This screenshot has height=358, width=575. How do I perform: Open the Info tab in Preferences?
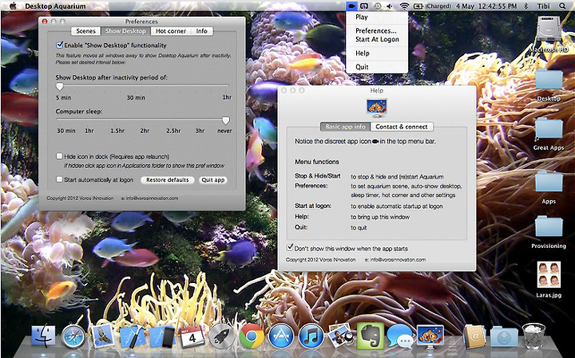[202, 31]
